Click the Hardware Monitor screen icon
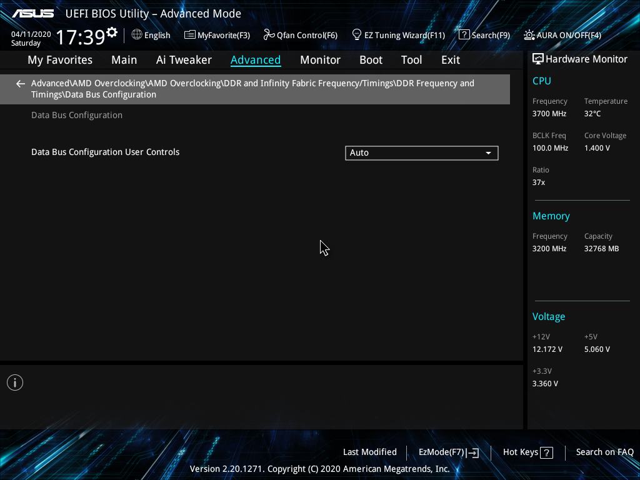Screen dimensions: 640x480 [x=538, y=59]
